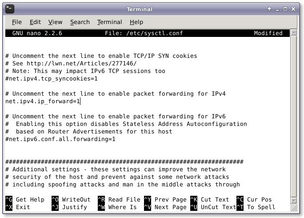The height and width of the screenshot is (218, 304).
Task: Minimize the Terminal window
Action: click(x=278, y=9)
